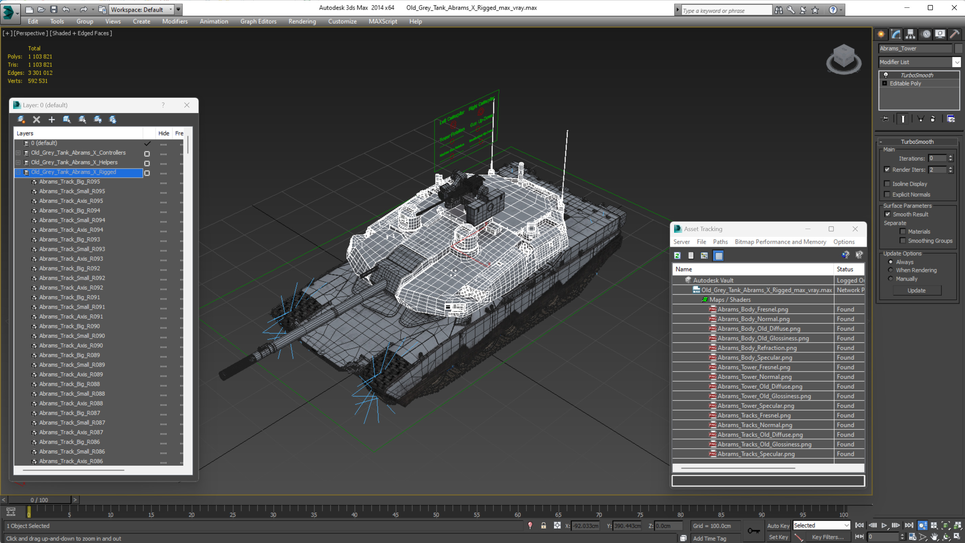
Task: Select the When Rendering update option
Action: tap(891, 270)
